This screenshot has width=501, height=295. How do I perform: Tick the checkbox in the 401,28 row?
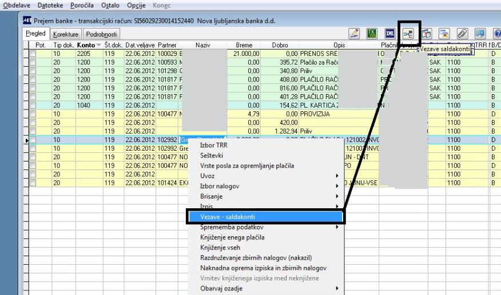click(x=33, y=97)
